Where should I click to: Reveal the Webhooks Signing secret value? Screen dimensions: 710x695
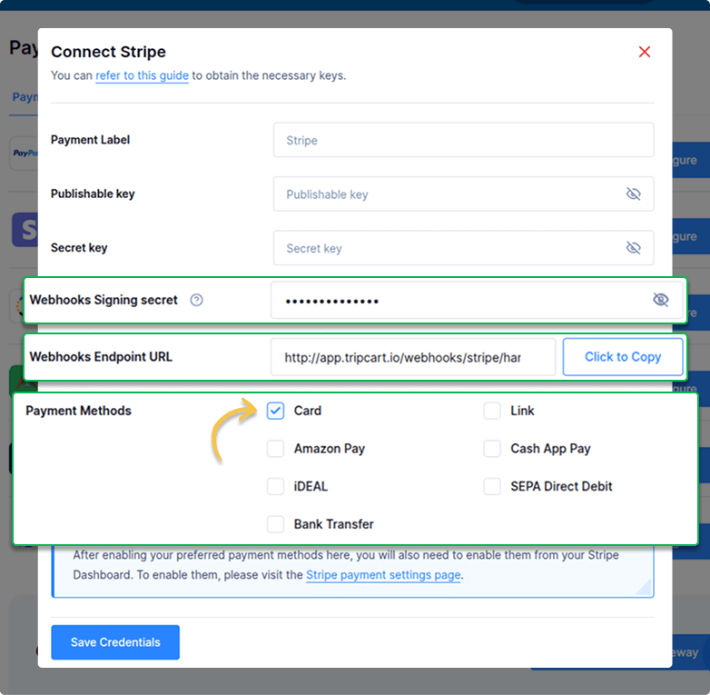(661, 300)
